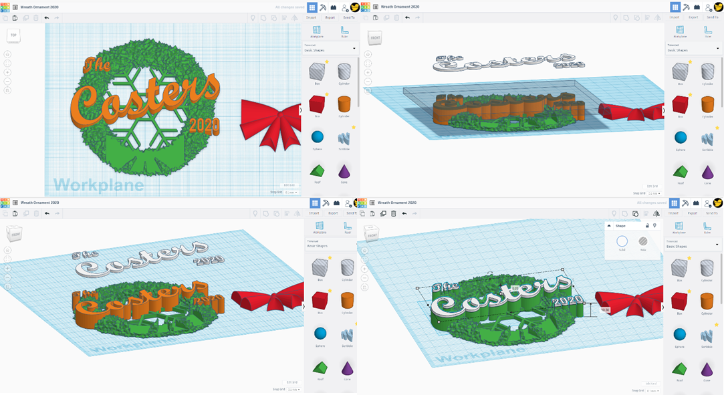Select the striped Cylinder hole in bottom-right view

pyautogui.click(x=707, y=268)
